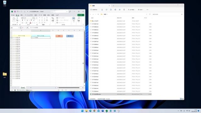This screenshot has width=201, height=113.
Task: Switch to Excel from the taskbar
Action: [x=106, y=111]
